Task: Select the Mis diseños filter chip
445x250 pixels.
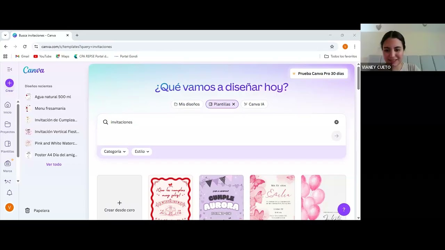Action: point(187,104)
